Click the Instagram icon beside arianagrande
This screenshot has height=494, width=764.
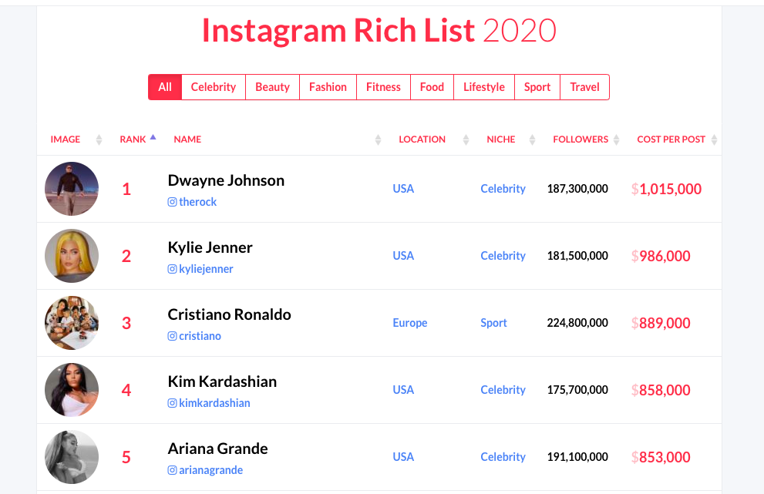click(172, 470)
